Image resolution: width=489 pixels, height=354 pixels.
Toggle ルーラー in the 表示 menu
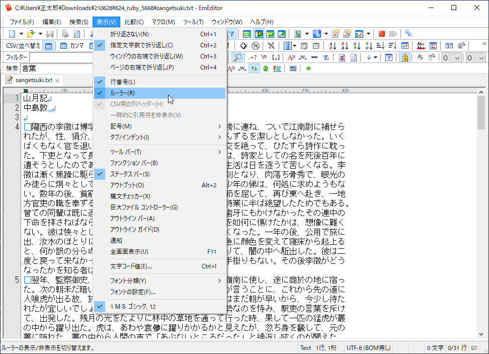point(136,92)
